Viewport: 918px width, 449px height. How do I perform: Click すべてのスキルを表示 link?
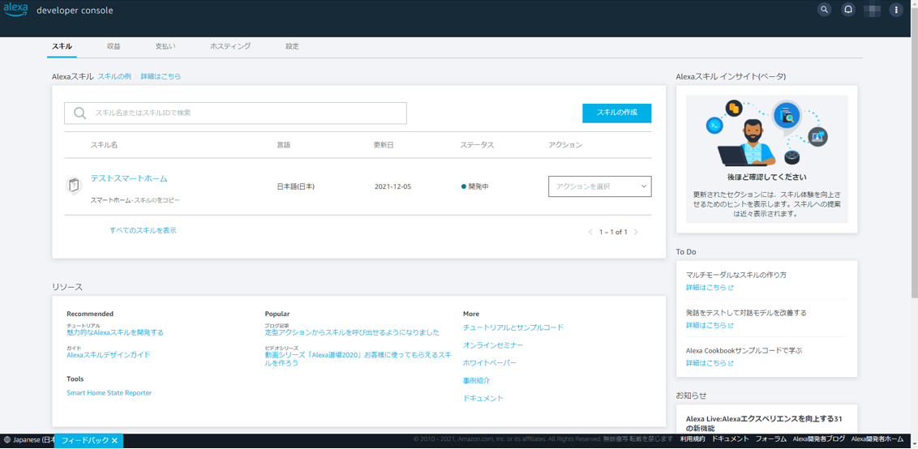(143, 231)
